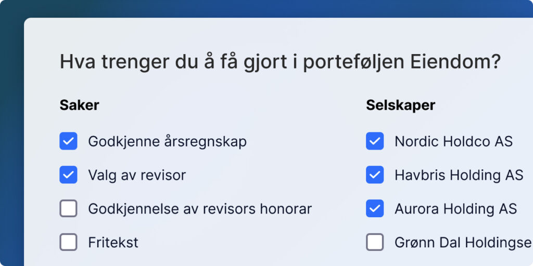This screenshot has height=266, width=533.
Task: Click the Aurora Holding AS company name
Action: pyautogui.click(x=456, y=209)
